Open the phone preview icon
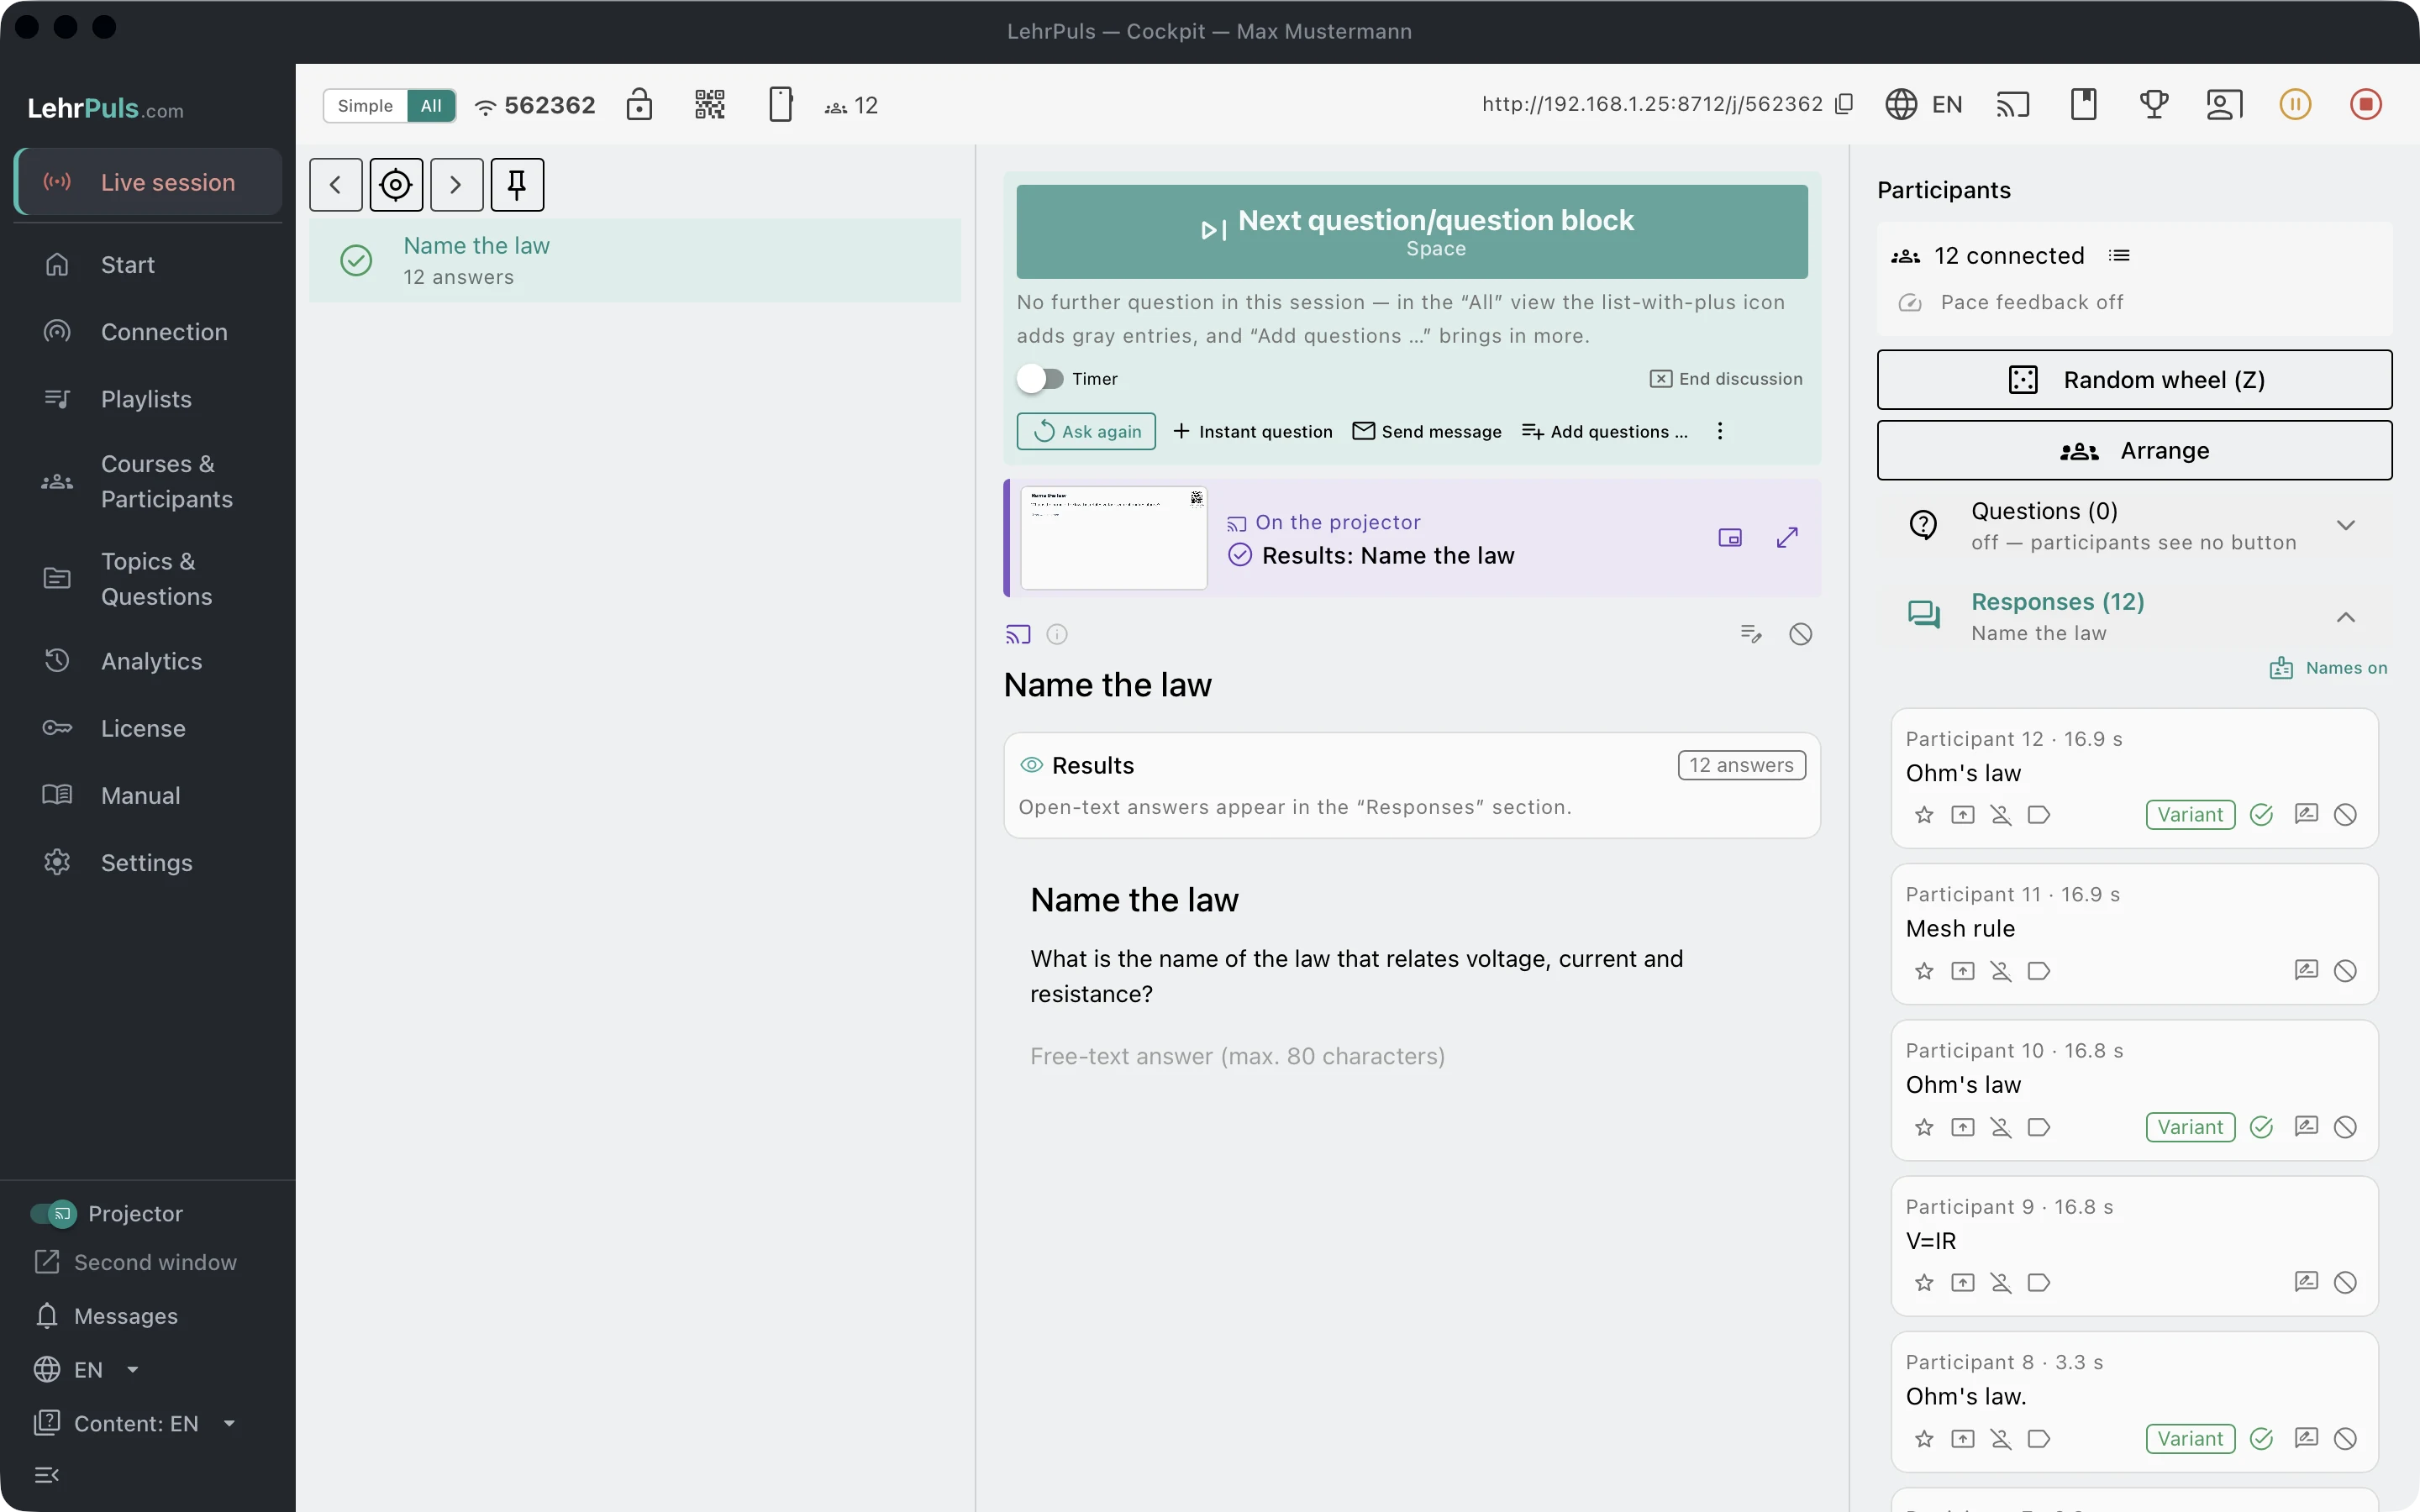The image size is (2420, 1512). point(781,104)
